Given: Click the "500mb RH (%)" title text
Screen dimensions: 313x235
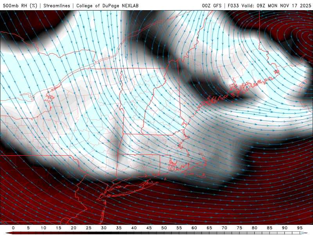Looking at the screenshot, I should 20,5.
